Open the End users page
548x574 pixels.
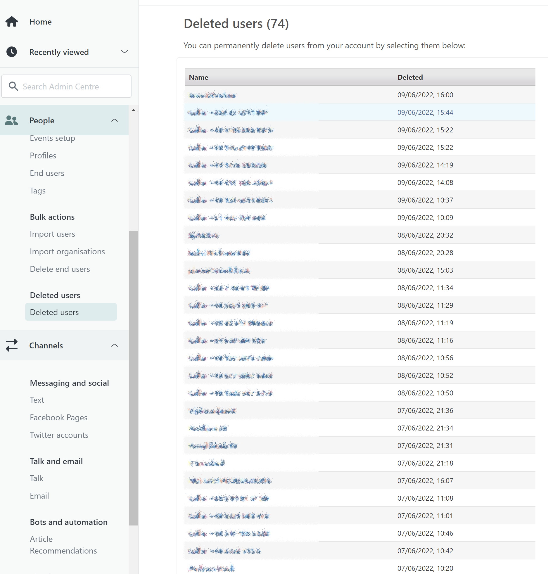tap(47, 173)
